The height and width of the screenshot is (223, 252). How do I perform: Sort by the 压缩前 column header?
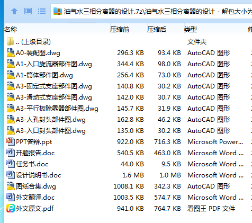120,29
